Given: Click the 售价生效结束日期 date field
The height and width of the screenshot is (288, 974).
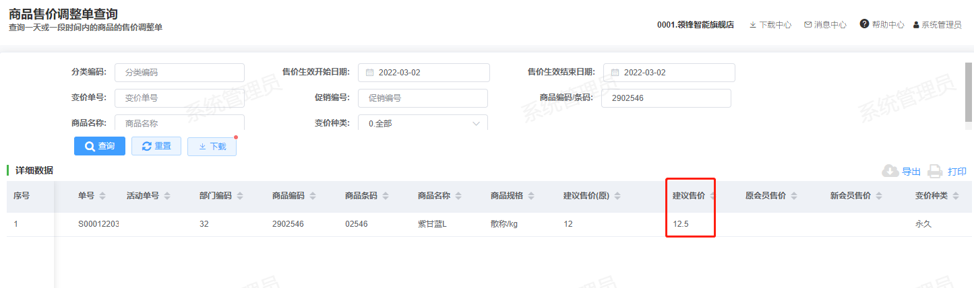Looking at the screenshot, I should pyautogui.click(x=669, y=73).
